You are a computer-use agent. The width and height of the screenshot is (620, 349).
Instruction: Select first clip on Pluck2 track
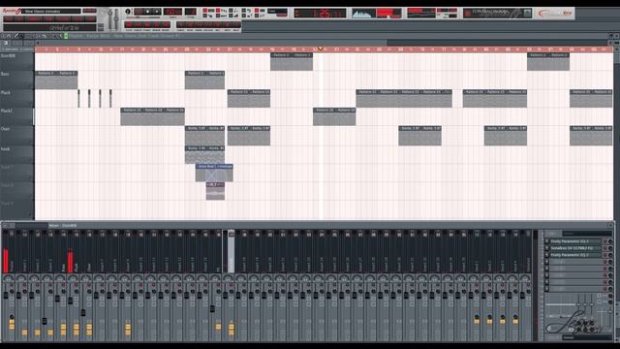152,116
